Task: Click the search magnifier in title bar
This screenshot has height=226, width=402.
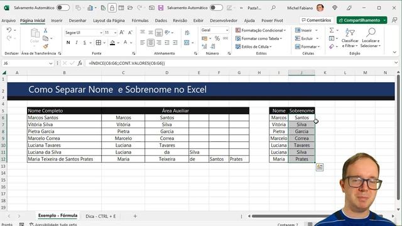Action: [x=273, y=8]
